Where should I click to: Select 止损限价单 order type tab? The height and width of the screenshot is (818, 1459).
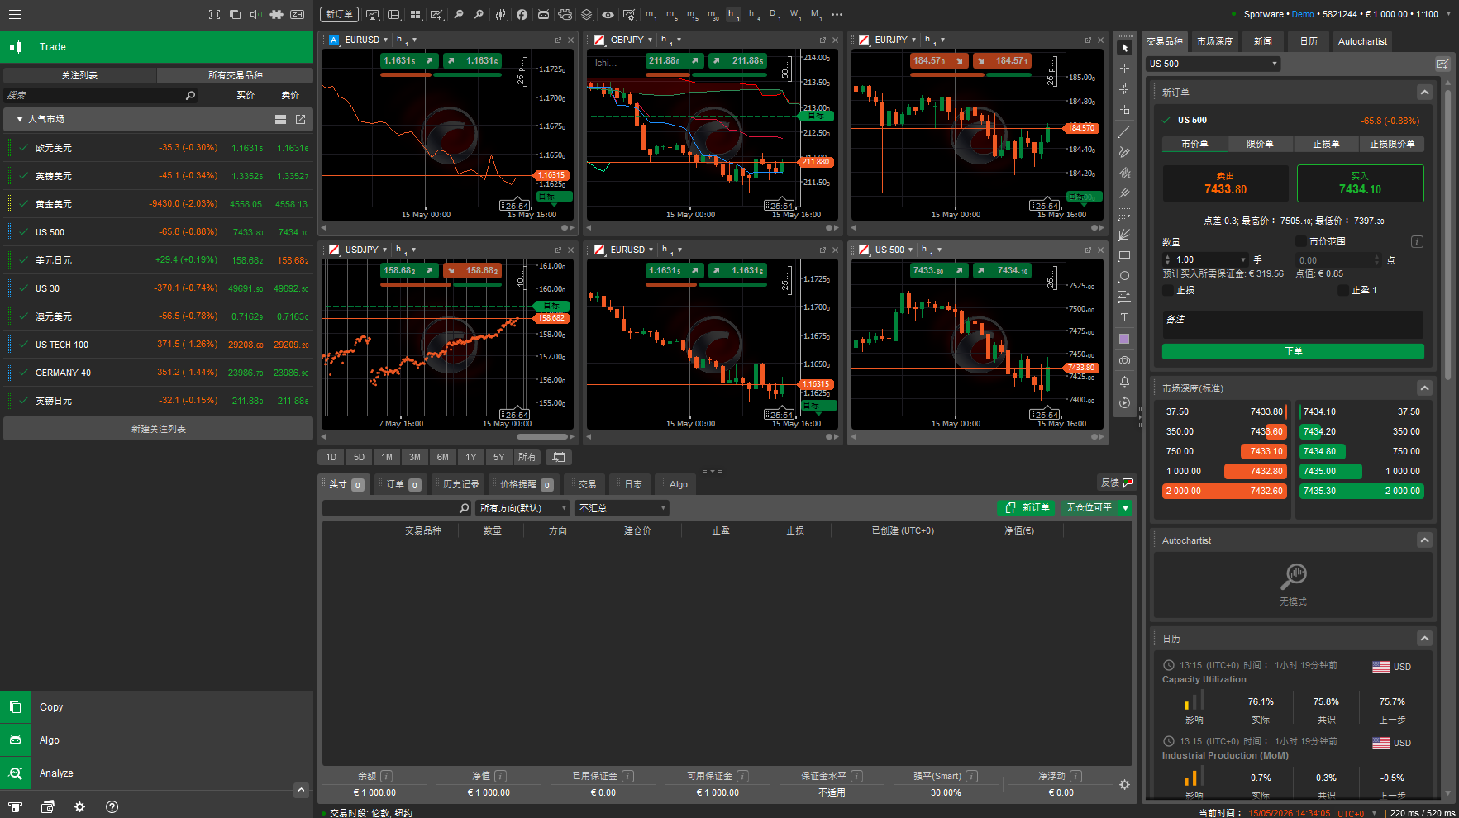[x=1392, y=144]
